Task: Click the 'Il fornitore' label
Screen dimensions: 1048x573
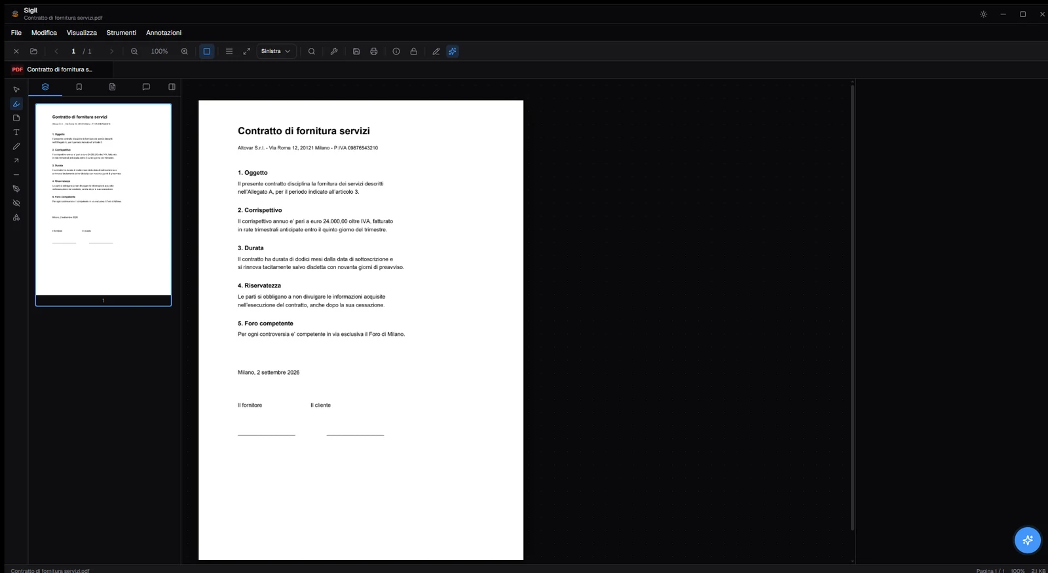Action: pyautogui.click(x=250, y=405)
